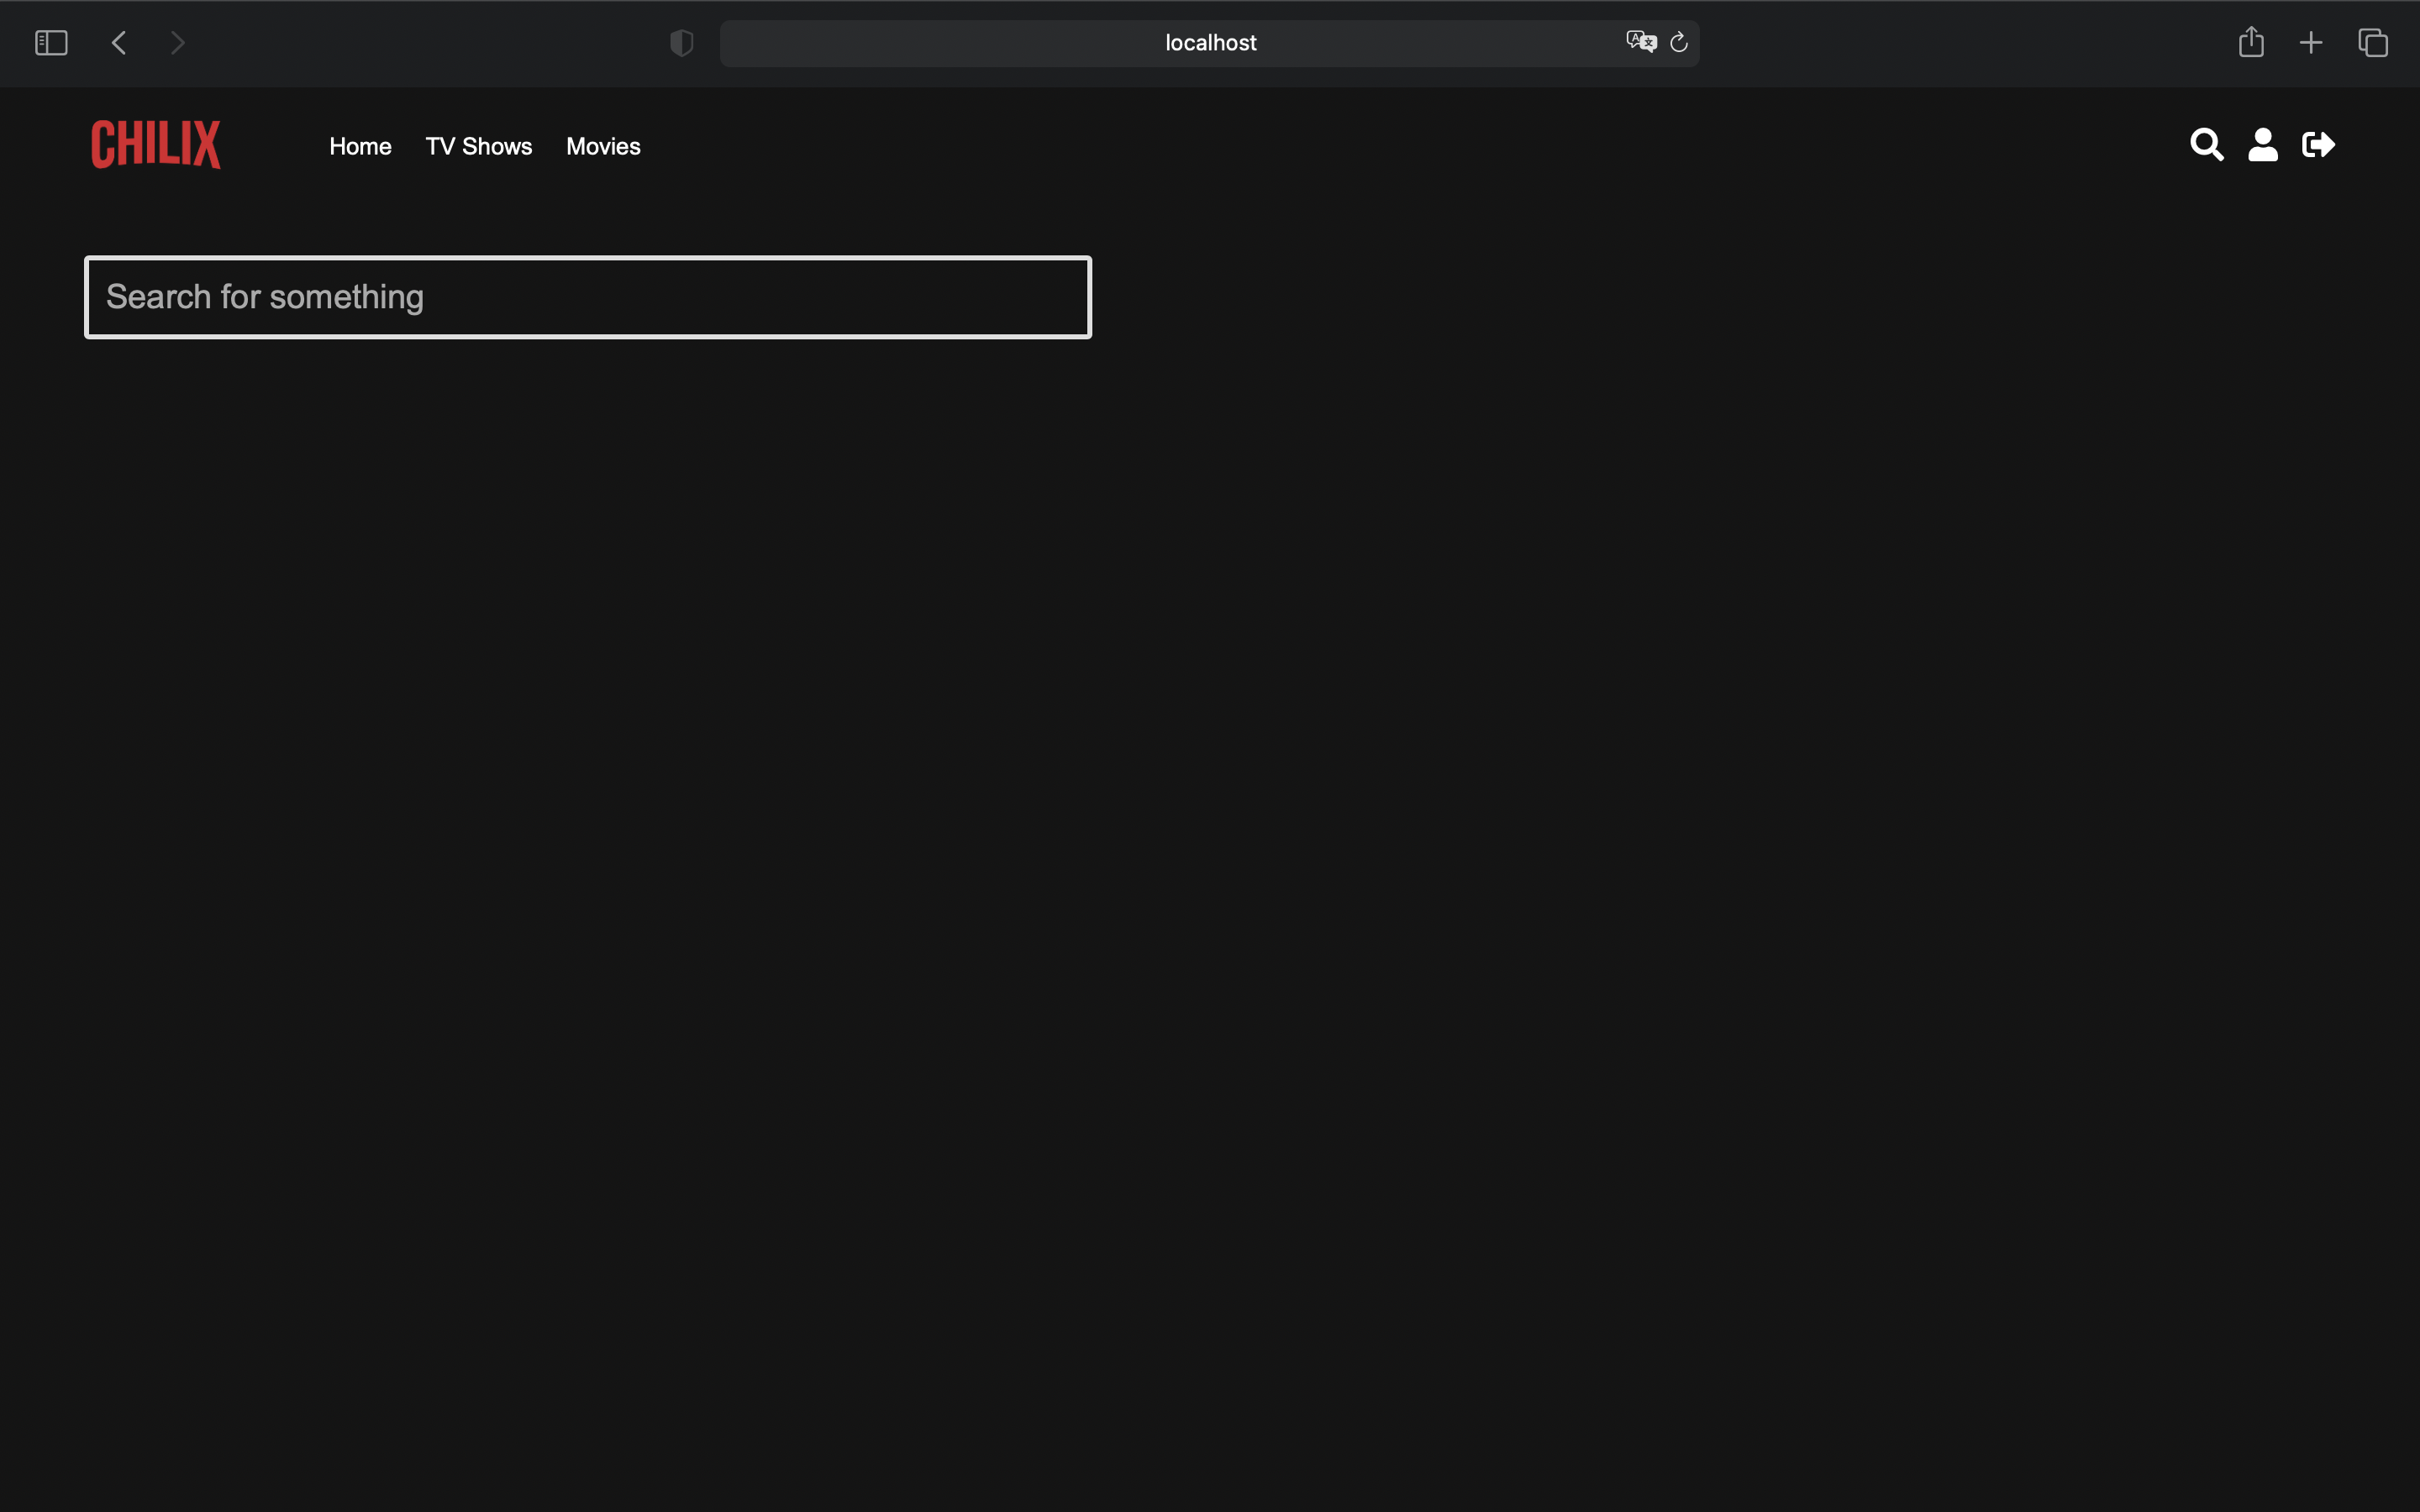
Task: Click the page reload icon
Action: click(1676, 42)
